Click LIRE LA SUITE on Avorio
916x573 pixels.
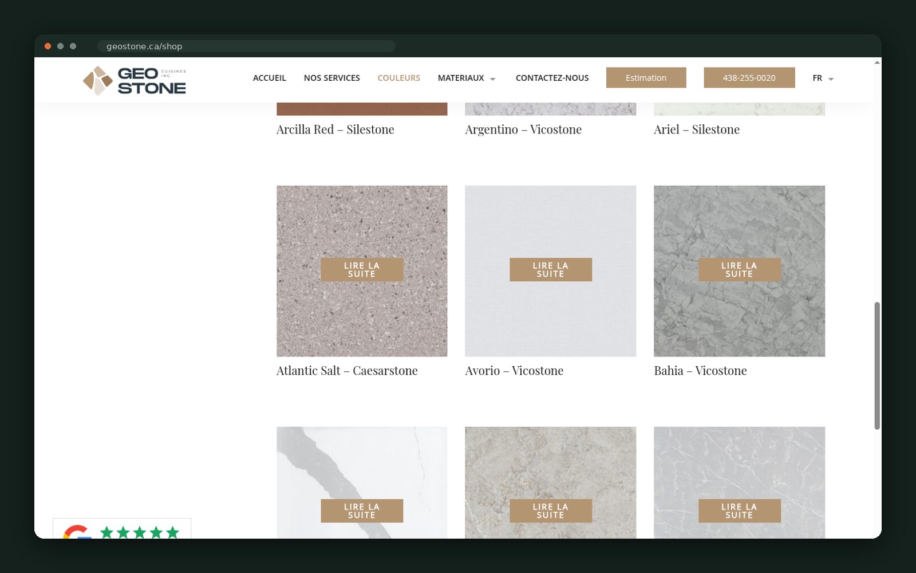click(x=551, y=270)
